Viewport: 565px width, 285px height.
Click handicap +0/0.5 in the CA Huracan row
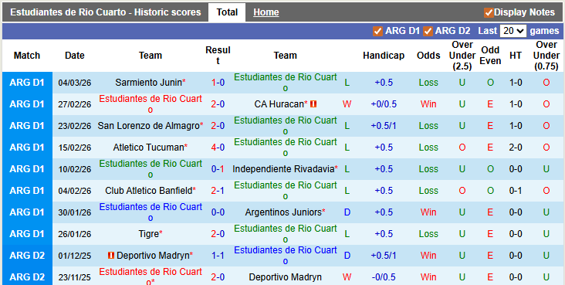click(384, 104)
